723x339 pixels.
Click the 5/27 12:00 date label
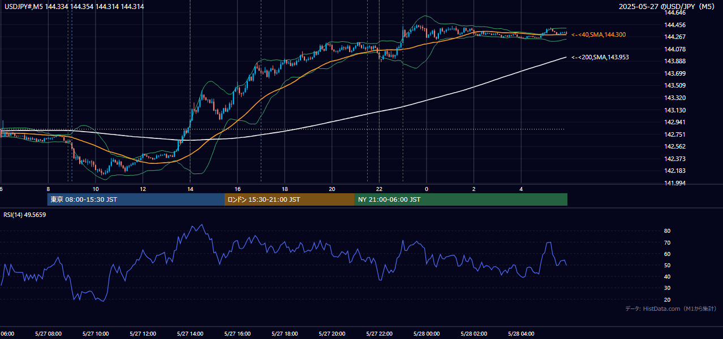tap(143, 333)
